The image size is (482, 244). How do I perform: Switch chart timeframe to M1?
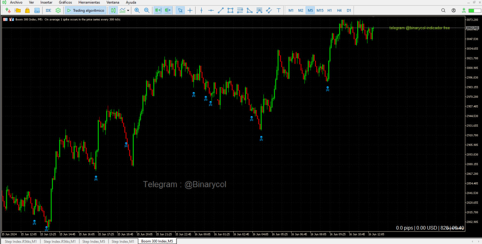point(291,11)
